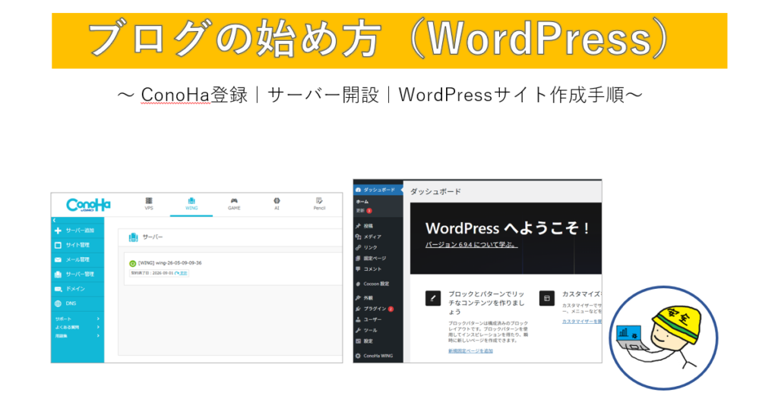Image resolution: width=778 pixels, height=408 pixels.
Task: Click the ConoHa logo in the control panel
Action: tap(88, 205)
